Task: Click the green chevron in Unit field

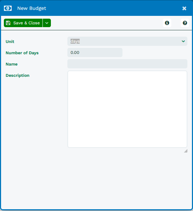Action: coord(183,41)
